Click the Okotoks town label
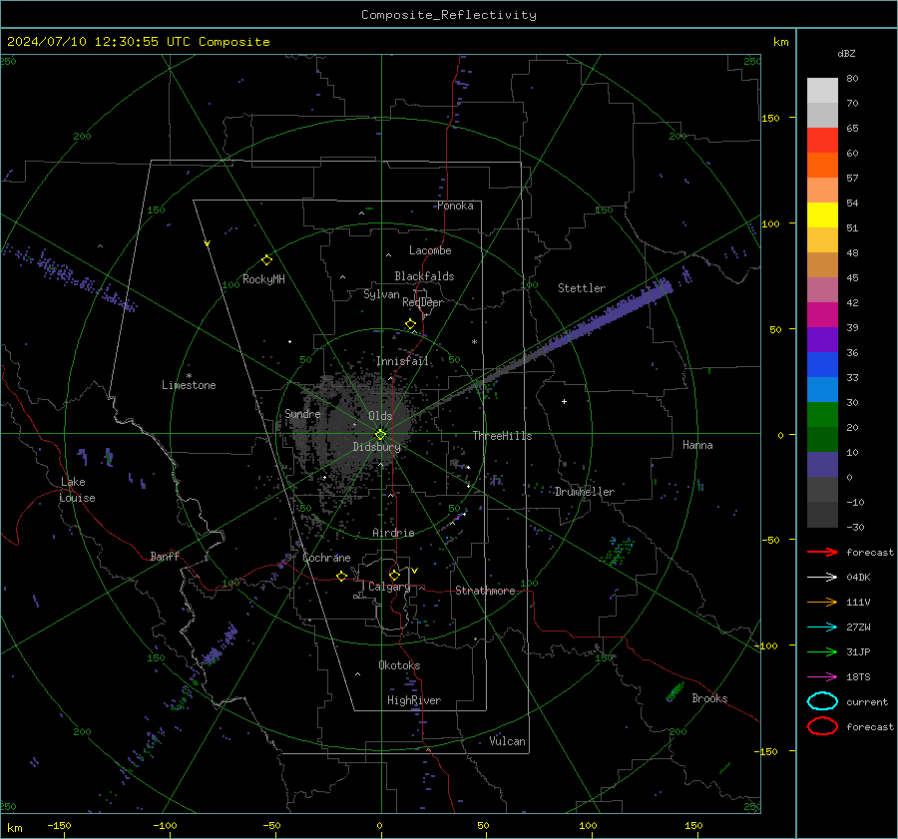The image size is (898, 839). click(x=400, y=665)
